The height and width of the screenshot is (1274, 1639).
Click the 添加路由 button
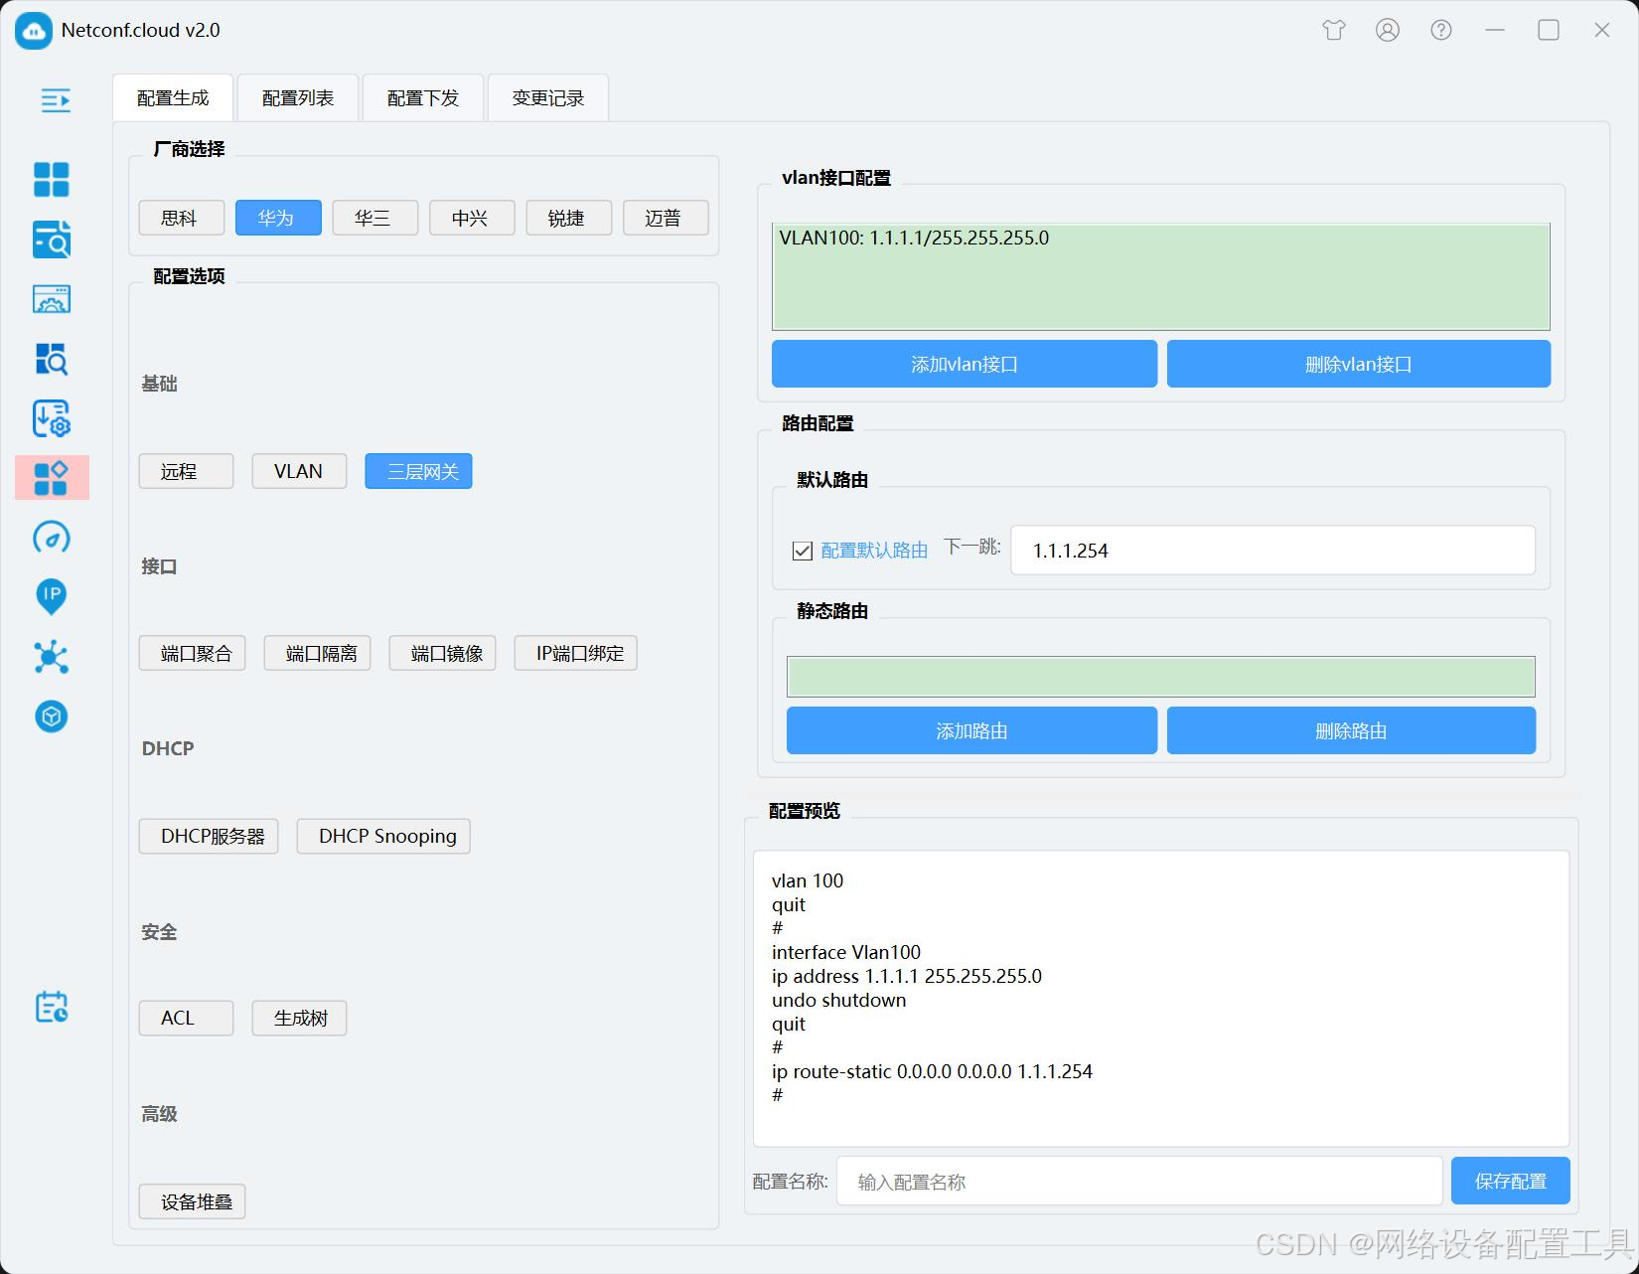tap(971, 730)
